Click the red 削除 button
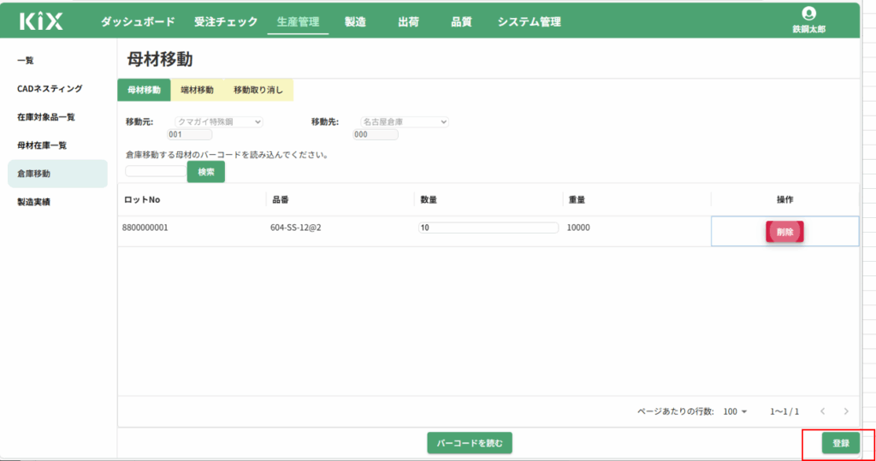The width and height of the screenshot is (876, 461). pyautogui.click(x=784, y=232)
